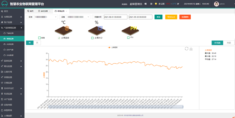Click the 孢子监测 sidebar icon
235x118 pixels.
(2, 22)
